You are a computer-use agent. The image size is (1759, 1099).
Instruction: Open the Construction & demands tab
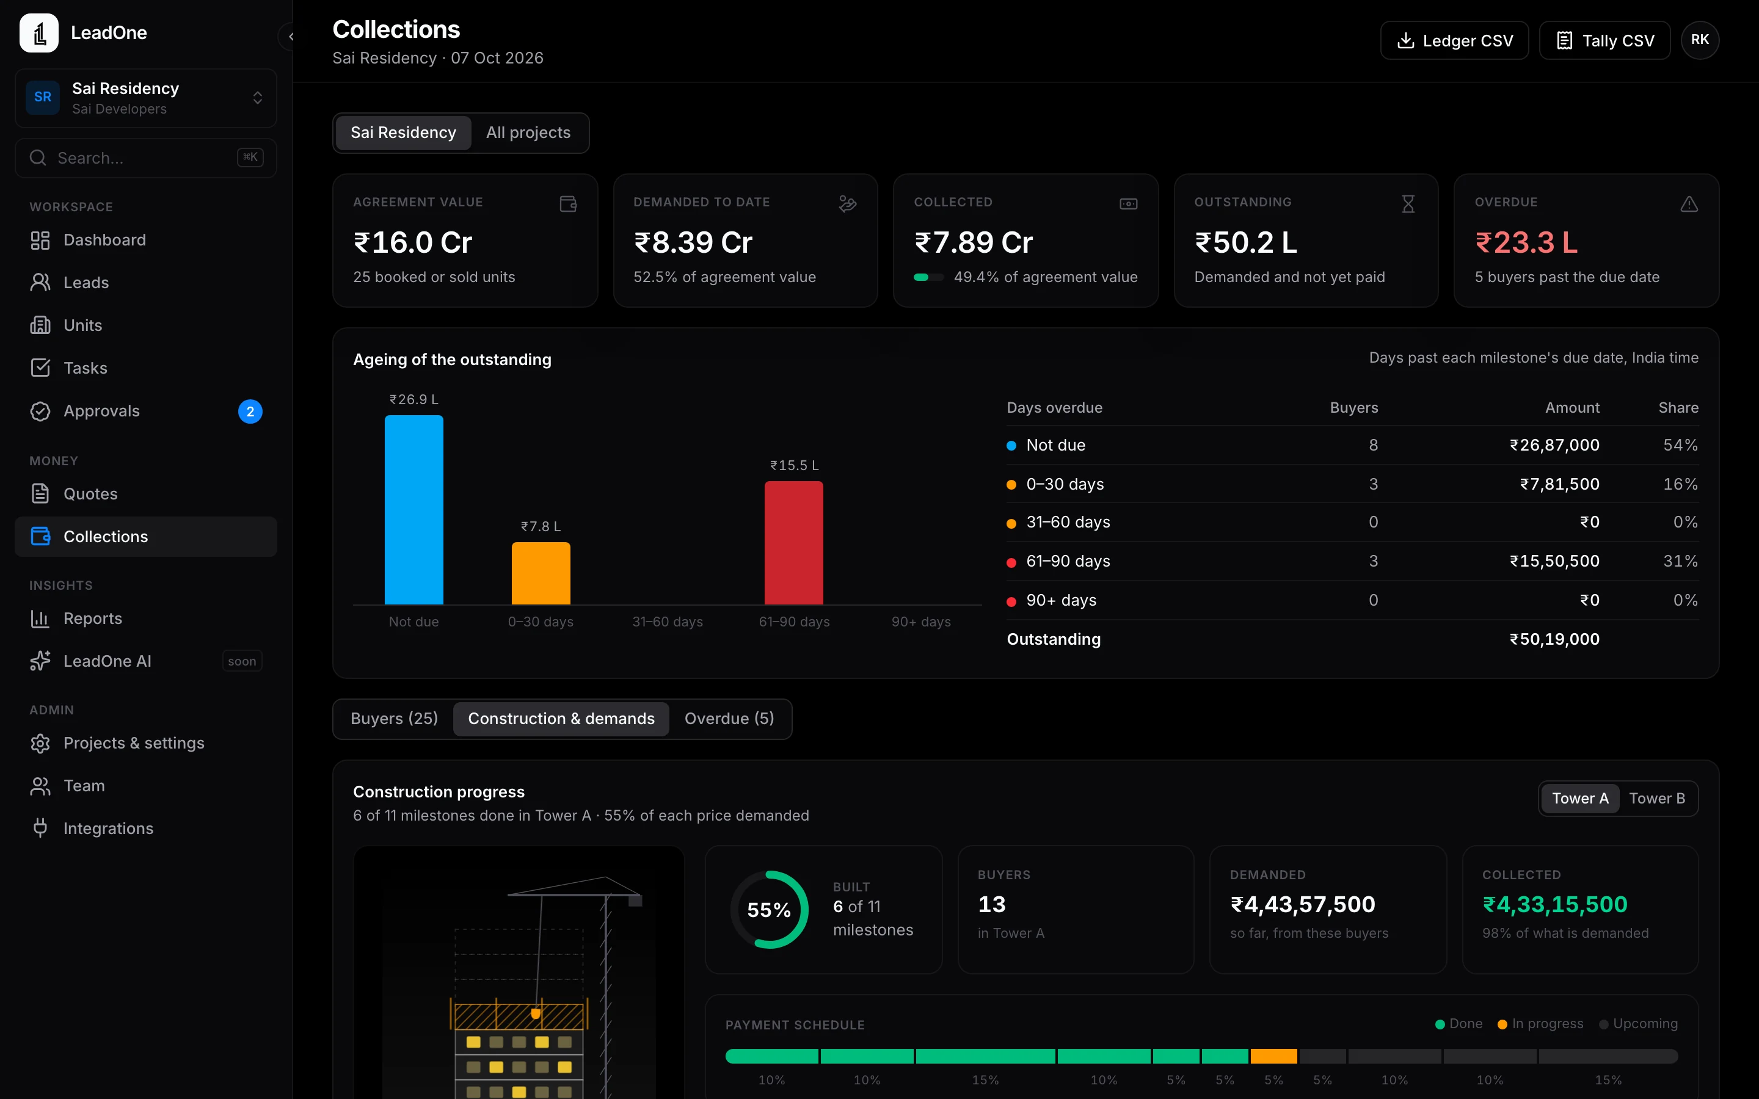click(x=561, y=719)
